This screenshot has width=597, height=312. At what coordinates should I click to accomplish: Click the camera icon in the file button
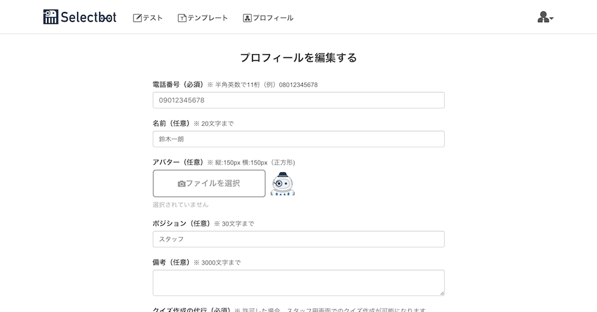point(181,184)
